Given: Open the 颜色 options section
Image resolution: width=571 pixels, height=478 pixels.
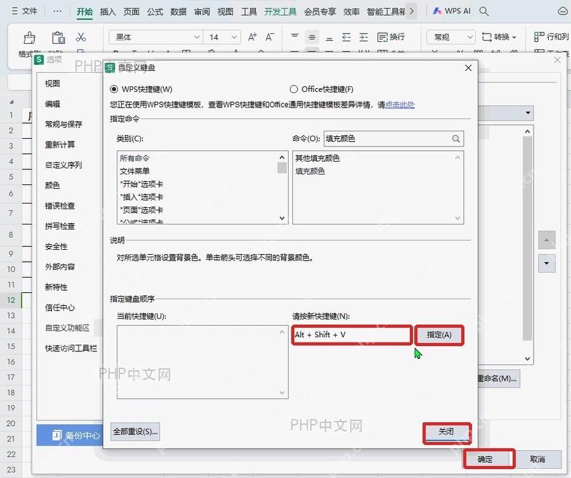Looking at the screenshot, I should pos(53,186).
